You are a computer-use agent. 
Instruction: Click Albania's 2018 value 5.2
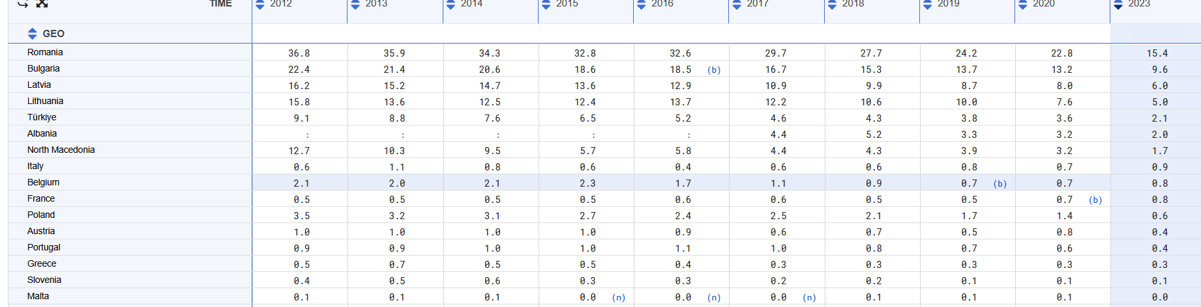[x=874, y=135]
